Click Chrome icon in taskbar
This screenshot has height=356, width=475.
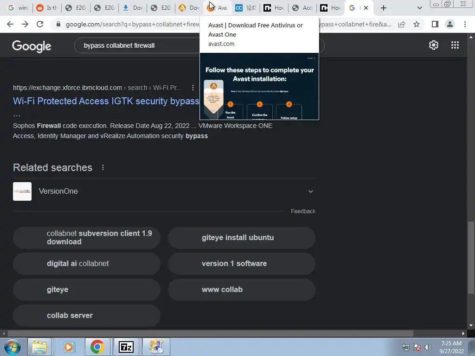click(97, 347)
